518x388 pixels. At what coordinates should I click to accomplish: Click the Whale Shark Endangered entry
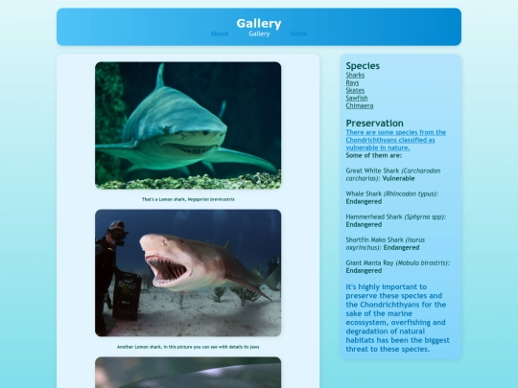coord(392,197)
